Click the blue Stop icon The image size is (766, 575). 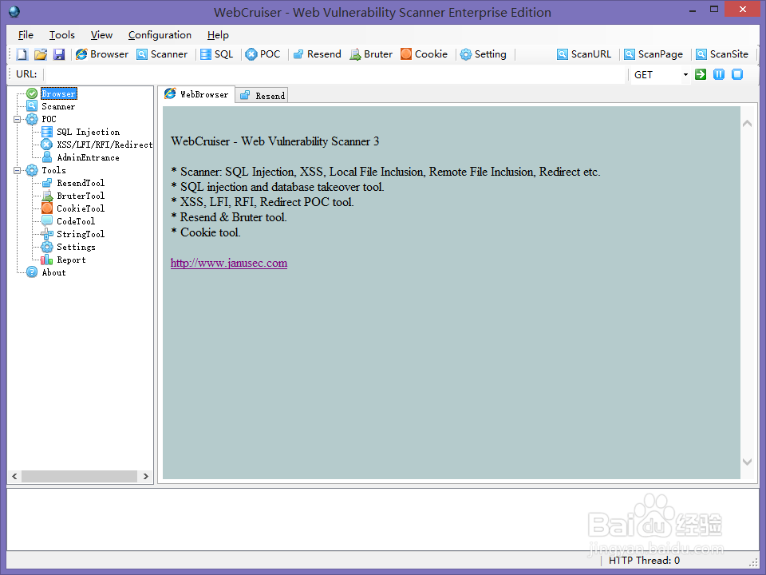(737, 74)
